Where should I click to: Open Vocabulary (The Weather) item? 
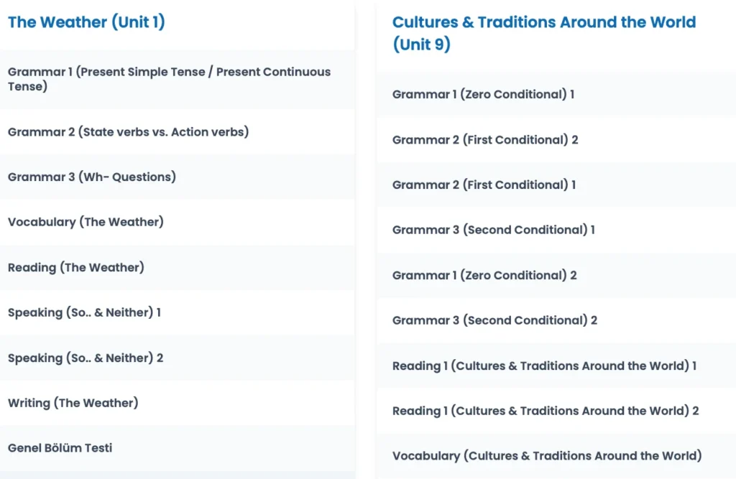coord(178,222)
